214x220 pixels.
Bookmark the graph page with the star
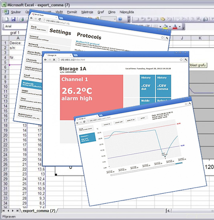click(186, 104)
